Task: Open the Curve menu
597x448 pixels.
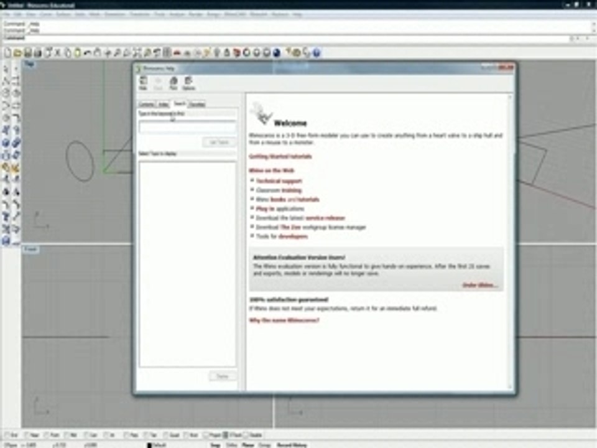Action: point(46,14)
